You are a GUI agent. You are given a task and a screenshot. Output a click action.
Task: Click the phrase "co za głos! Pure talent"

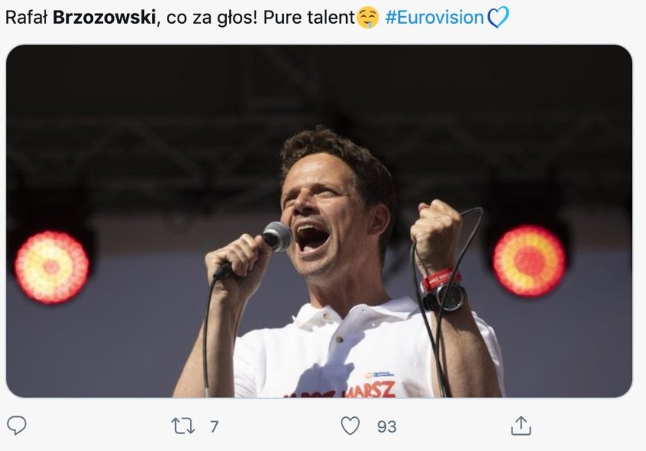[x=261, y=17]
